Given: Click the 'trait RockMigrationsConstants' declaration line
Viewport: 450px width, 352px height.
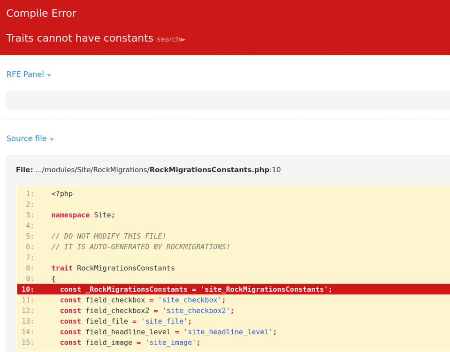Looking at the screenshot, I should click(x=113, y=268).
